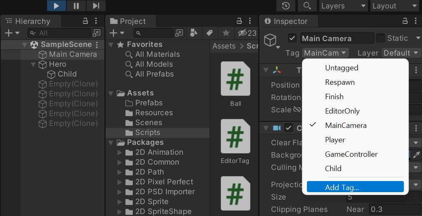Toggle hidden packages visibility eye icon
The height and width of the screenshot is (216, 422).
click(247, 33)
